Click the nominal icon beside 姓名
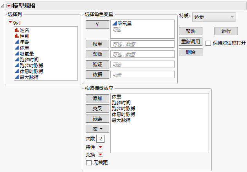Image resolution: width=247 pixels, height=172 pixels. 17,30
